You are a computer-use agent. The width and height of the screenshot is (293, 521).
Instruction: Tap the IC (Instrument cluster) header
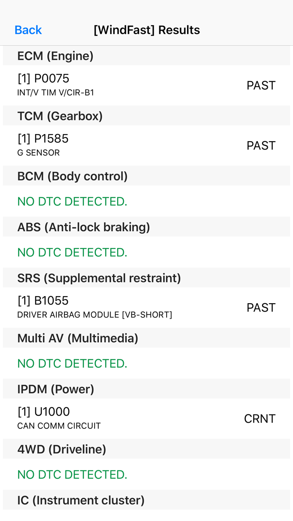tap(81, 500)
